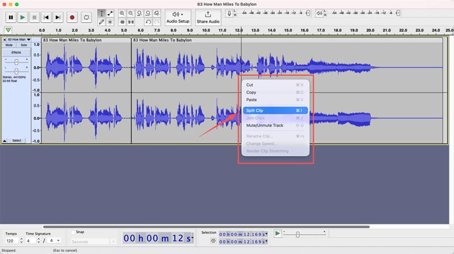The height and width of the screenshot is (254, 454).
Task: Choose Split Clip from context menu
Action: [275, 111]
